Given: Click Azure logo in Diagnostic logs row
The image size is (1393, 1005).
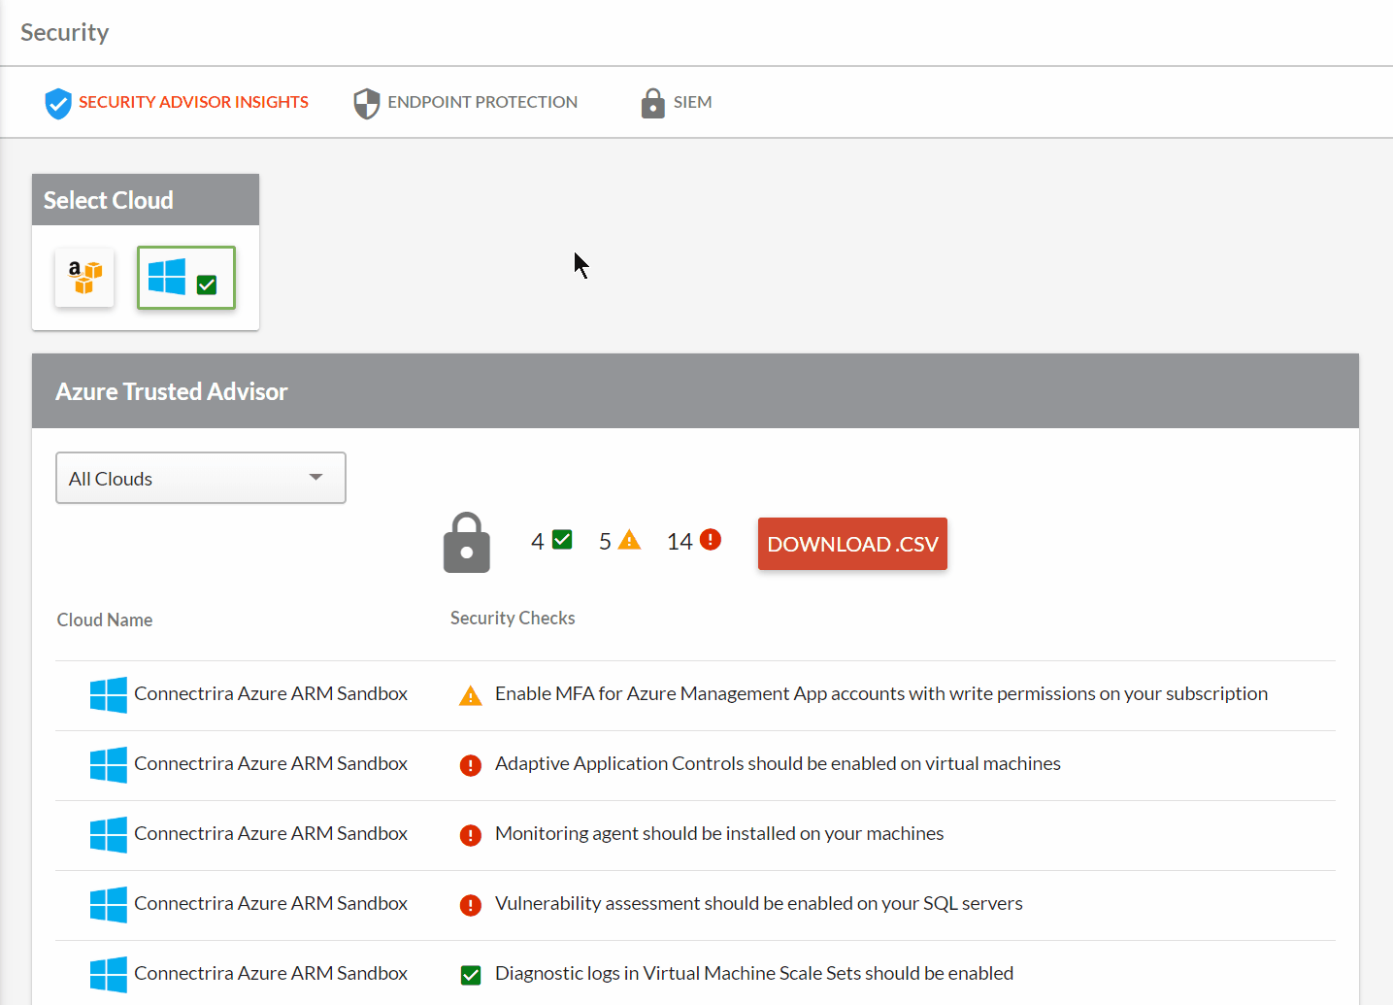Looking at the screenshot, I should pos(109,975).
